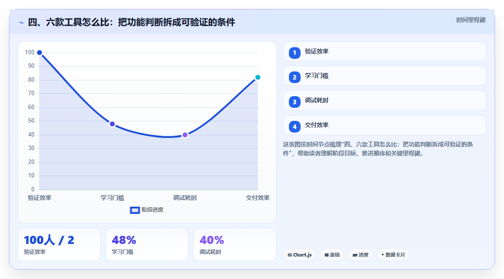Click the 100 data point at 验证效率

click(40, 53)
